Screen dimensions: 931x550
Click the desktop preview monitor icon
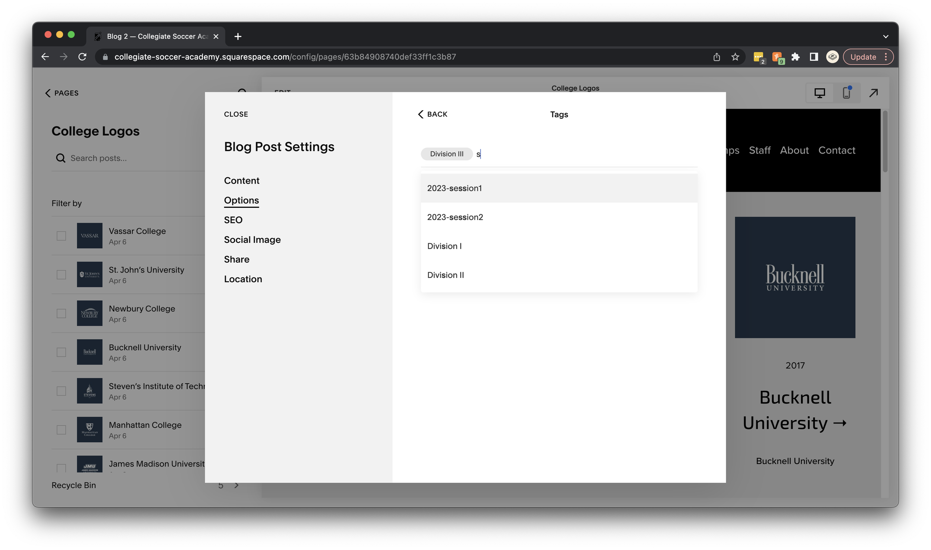click(x=819, y=93)
